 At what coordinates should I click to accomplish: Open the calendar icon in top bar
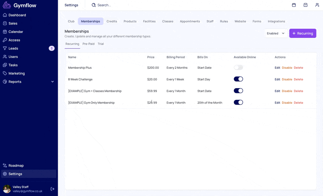pyautogui.click(x=294, y=5)
